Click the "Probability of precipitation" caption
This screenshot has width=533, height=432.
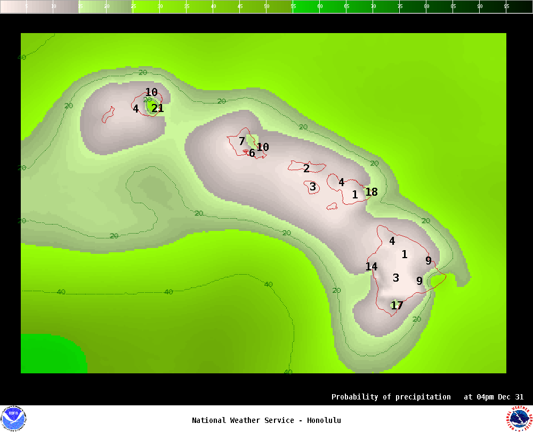(391, 397)
